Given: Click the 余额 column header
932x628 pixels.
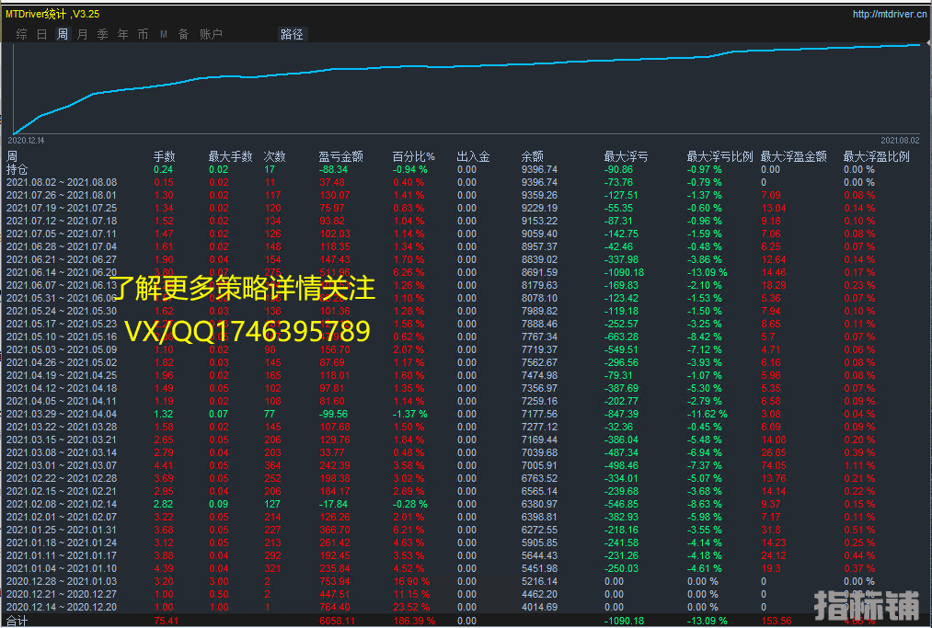Looking at the screenshot, I should [x=532, y=157].
